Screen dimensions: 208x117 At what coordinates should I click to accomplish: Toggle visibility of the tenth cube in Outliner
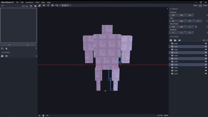click(206, 71)
